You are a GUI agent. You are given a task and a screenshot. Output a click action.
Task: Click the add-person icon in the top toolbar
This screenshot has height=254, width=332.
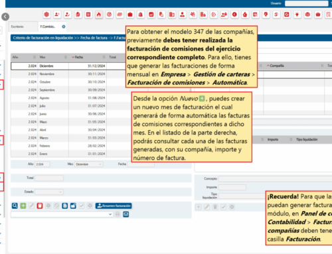(57, 15)
